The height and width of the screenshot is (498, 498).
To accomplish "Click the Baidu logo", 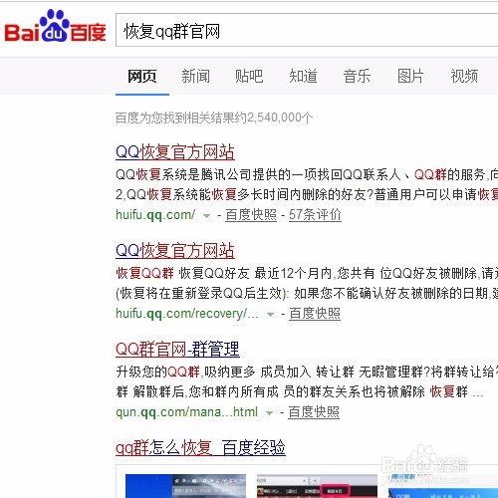I will 55,27.
